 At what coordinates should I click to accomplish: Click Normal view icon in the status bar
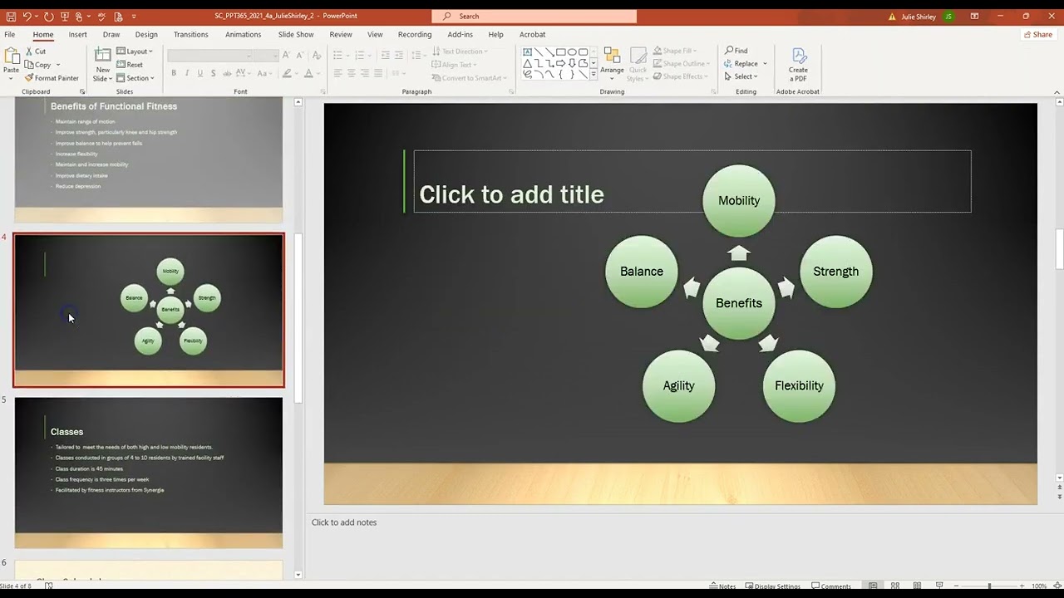pos(873,586)
